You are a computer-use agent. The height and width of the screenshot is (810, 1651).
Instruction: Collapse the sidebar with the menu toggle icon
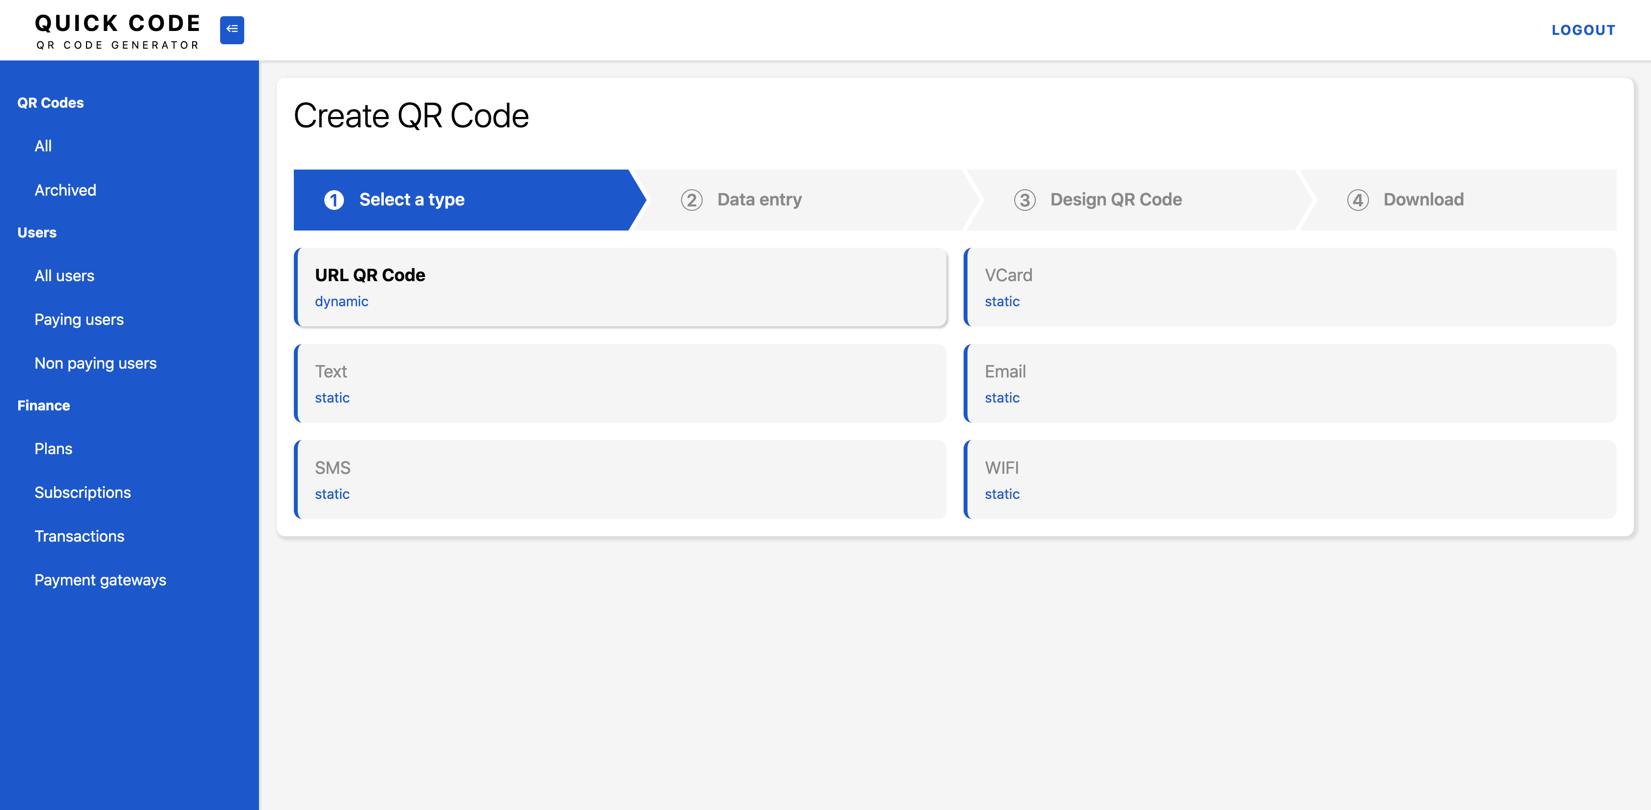point(231,29)
